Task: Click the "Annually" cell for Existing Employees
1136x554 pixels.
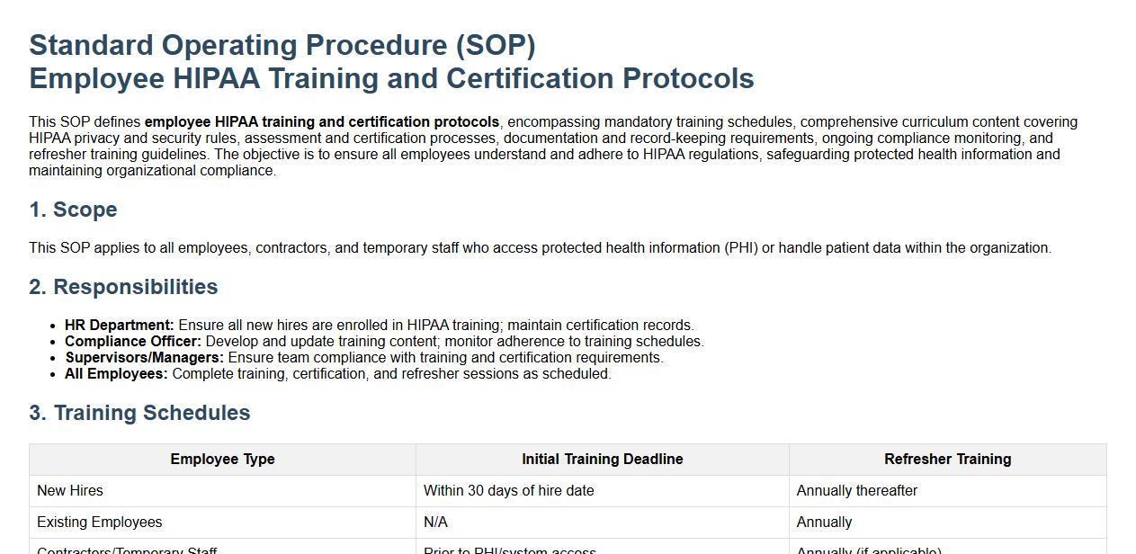Action: click(824, 523)
